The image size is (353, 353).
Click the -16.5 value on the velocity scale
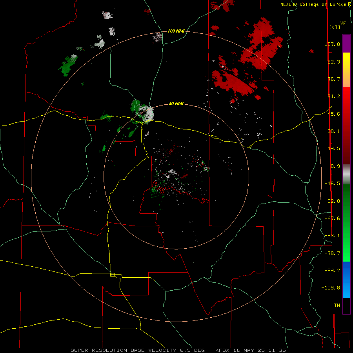[332, 184]
